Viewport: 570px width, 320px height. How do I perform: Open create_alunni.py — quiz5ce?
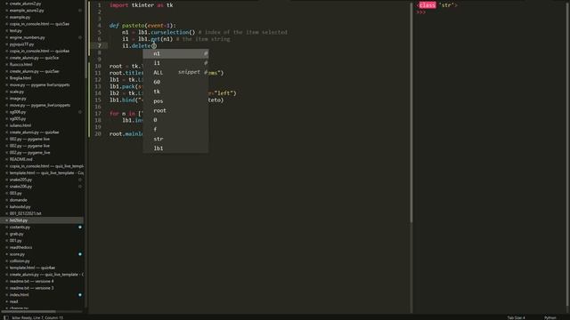click(x=34, y=58)
